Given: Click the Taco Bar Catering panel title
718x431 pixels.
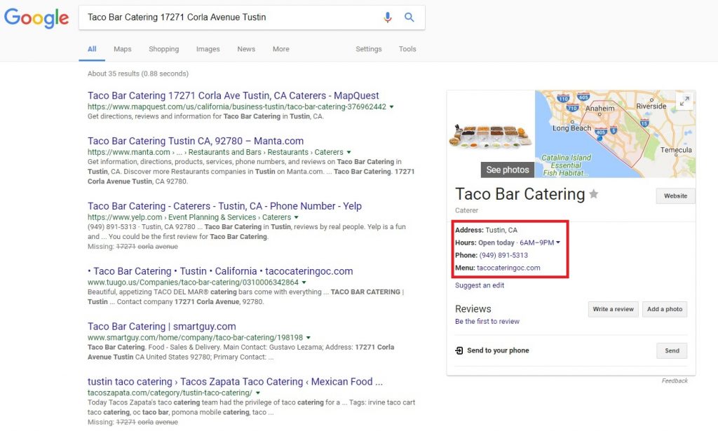Looking at the screenshot, I should click(x=520, y=194).
